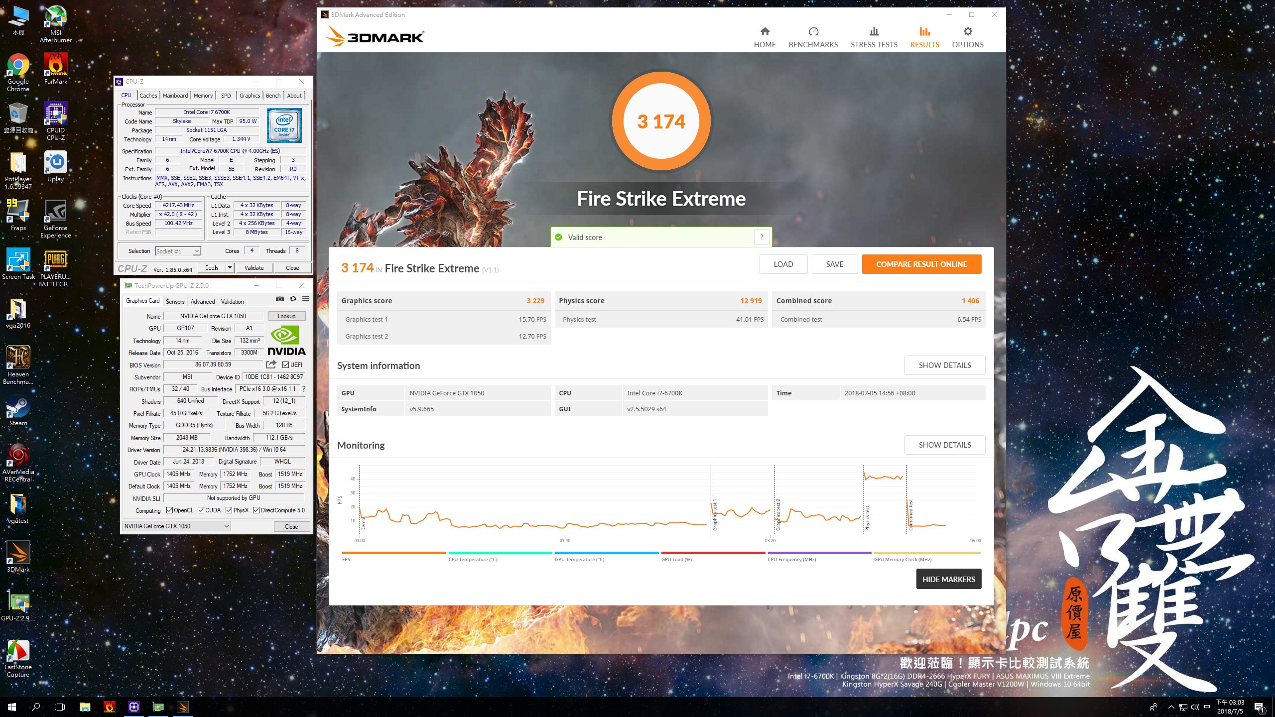This screenshot has width=1275, height=717.
Task: Click COMPARE RESULT ONLINE button
Action: (921, 264)
